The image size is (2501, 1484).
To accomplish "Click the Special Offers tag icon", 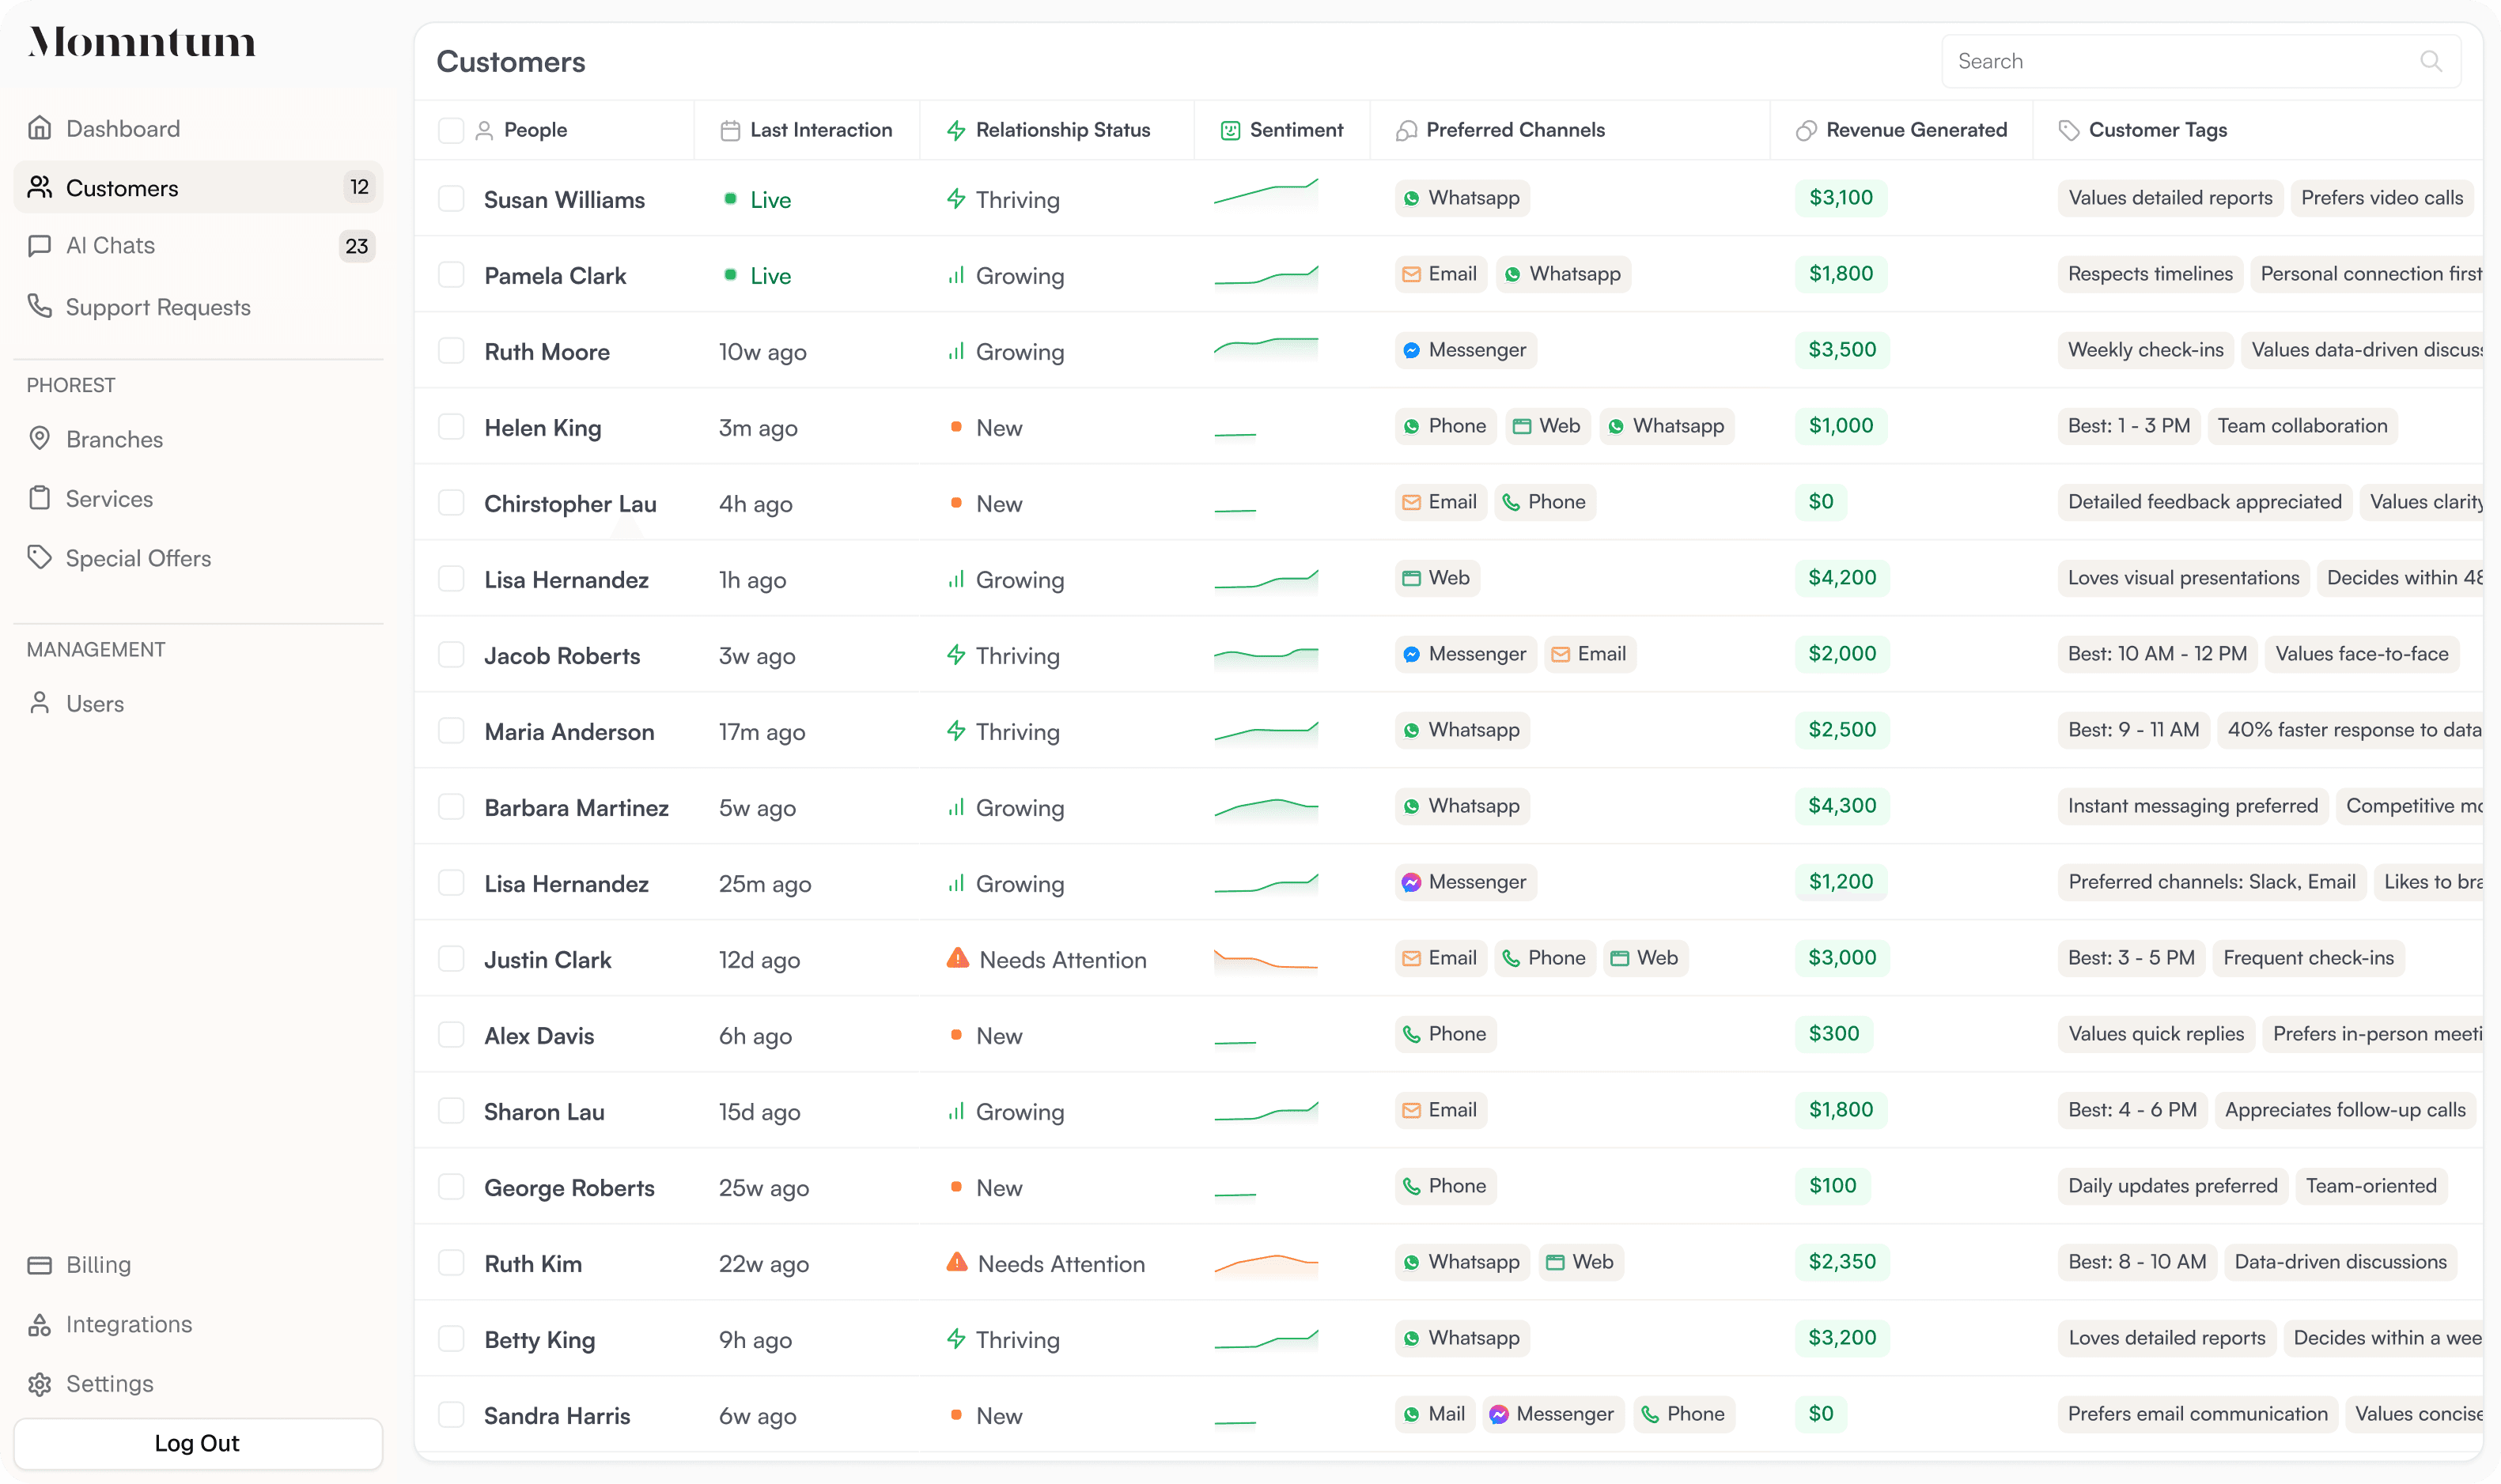I will pos(40,557).
